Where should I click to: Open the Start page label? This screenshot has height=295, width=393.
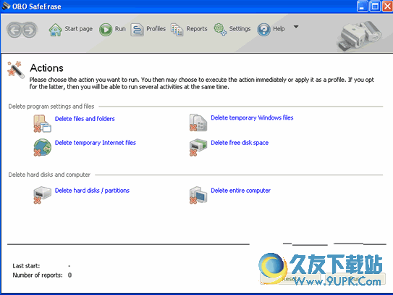78,29
